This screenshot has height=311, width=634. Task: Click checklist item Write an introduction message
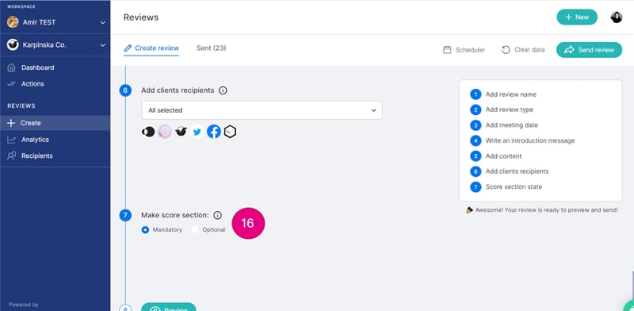pyautogui.click(x=529, y=140)
